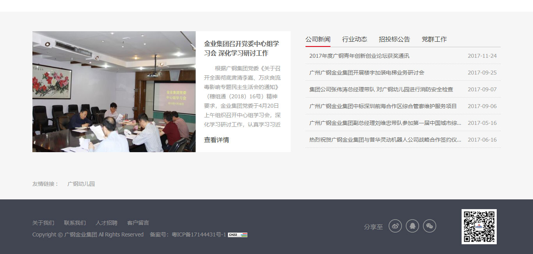
Task: Click the 客户留言 footer link
Action: [x=137, y=223]
